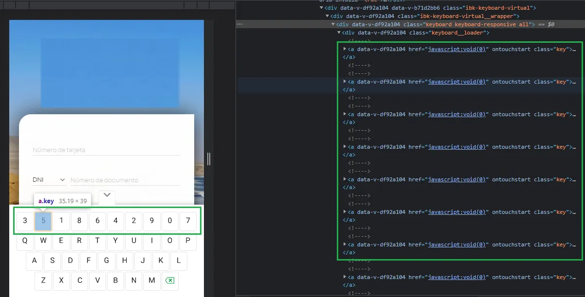Tap the letter I key
The width and height of the screenshot is (585, 297).
(x=152, y=241)
